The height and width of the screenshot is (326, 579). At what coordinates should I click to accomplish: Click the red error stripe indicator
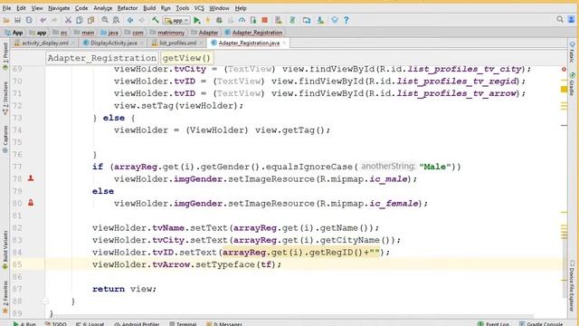pyautogui.click(x=564, y=69)
